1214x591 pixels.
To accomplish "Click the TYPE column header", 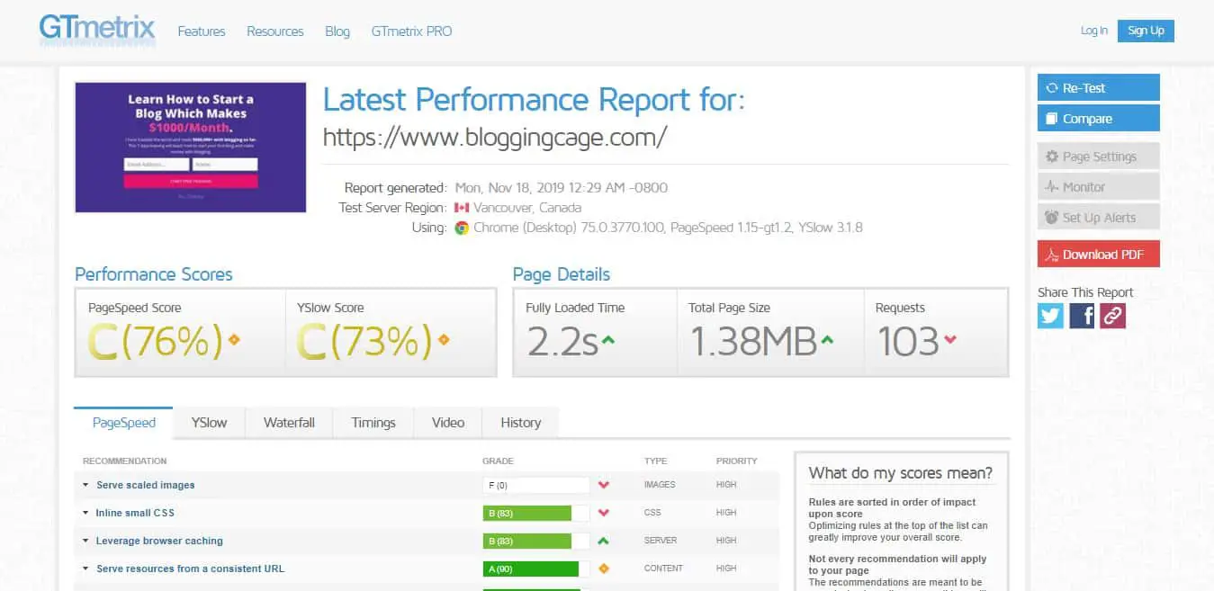I will [x=655, y=461].
